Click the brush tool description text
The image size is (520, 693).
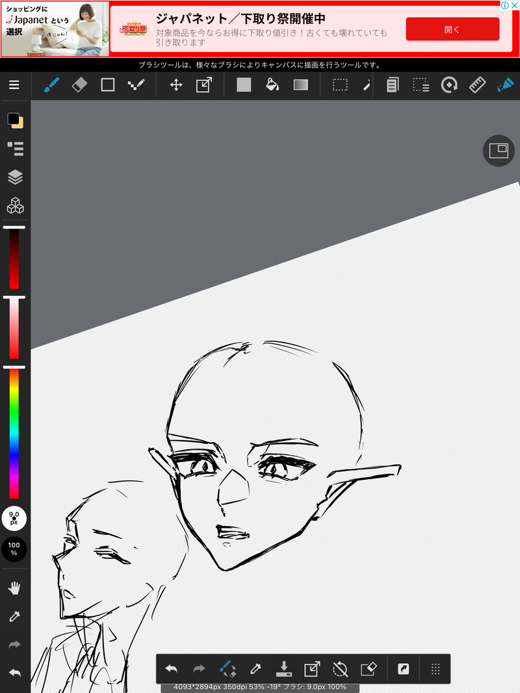tap(260, 65)
